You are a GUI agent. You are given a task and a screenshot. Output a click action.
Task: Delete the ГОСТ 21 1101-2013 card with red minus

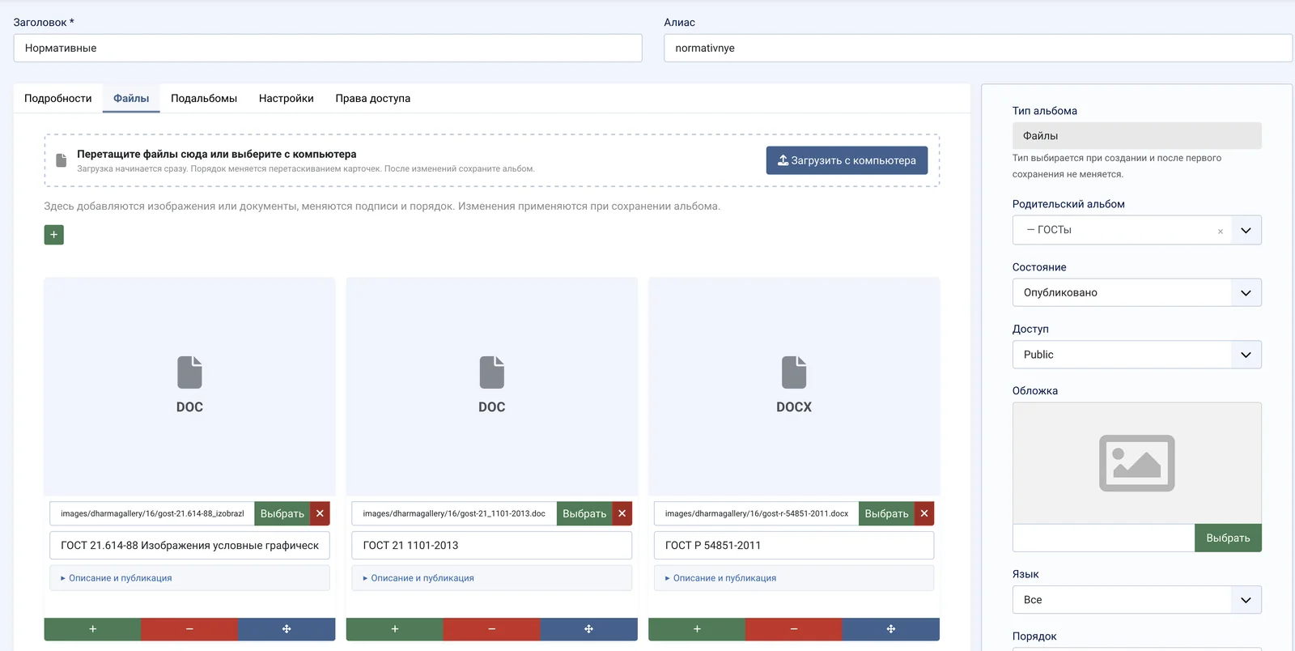point(491,629)
